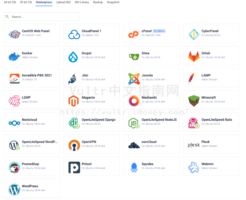246x200 pixels.
Task: Choose the Docker whale icon
Action: [x=15, y=57]
